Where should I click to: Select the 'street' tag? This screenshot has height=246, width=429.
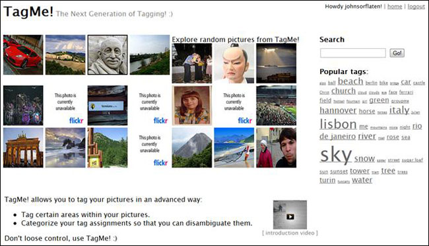pyautogui.click(x=394, y=160)
